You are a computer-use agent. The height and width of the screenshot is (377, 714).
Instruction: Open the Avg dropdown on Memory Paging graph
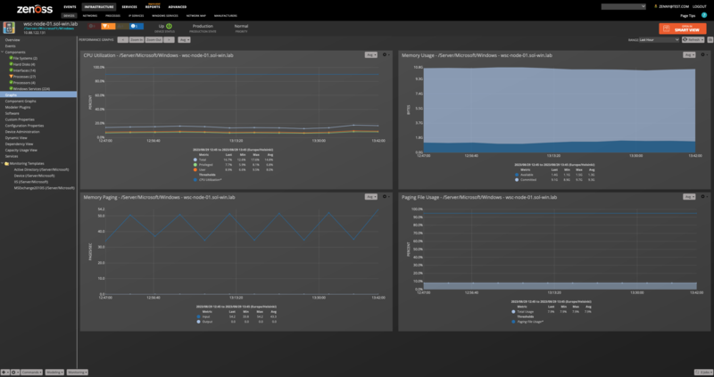click(x=370, y=197)
